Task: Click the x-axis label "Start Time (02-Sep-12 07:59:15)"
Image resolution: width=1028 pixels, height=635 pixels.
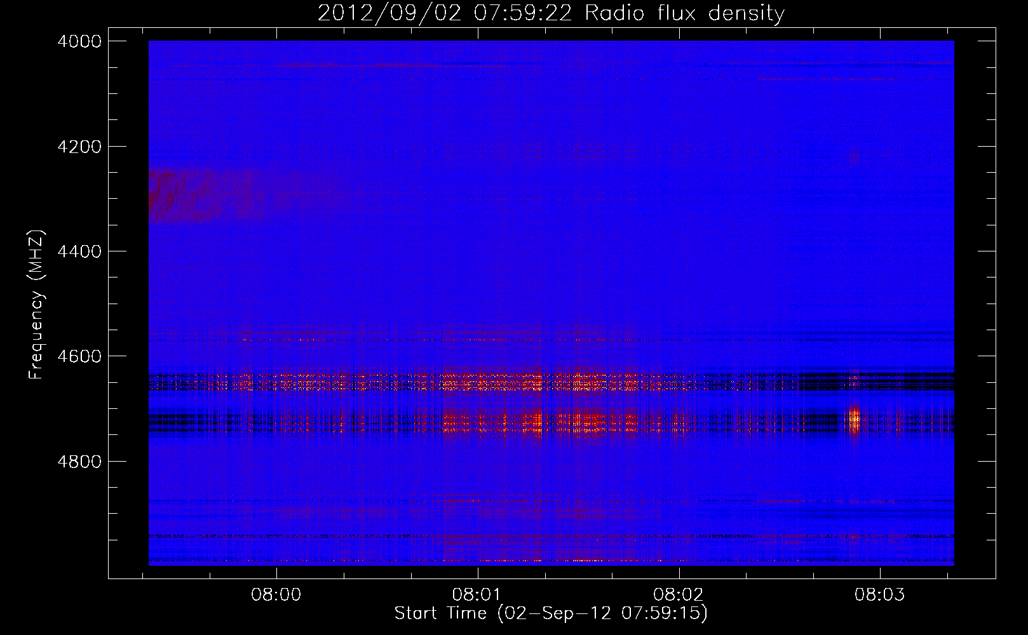Action: tap(551, 613)
